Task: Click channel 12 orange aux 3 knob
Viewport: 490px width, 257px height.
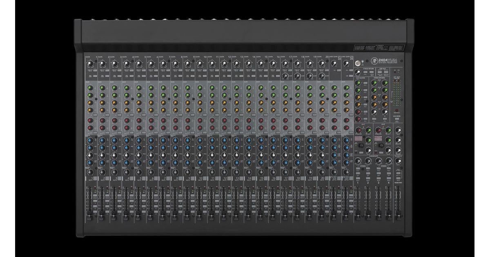Action: click(x=224, y=102)
